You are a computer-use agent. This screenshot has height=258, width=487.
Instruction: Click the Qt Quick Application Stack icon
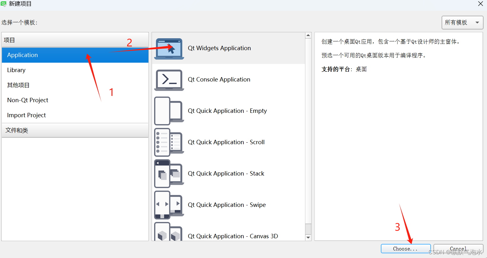point(169,174)
